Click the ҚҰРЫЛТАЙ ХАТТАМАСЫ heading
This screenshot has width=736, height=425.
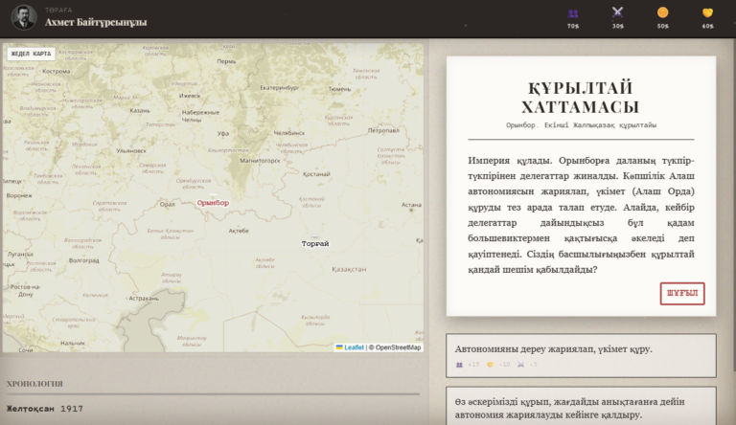coord(581,98)
